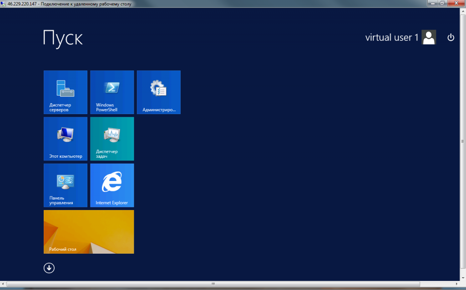466x290 pixels.
Task: Switch to the Рабочий стол tile
Action: (x=89, y=232)
